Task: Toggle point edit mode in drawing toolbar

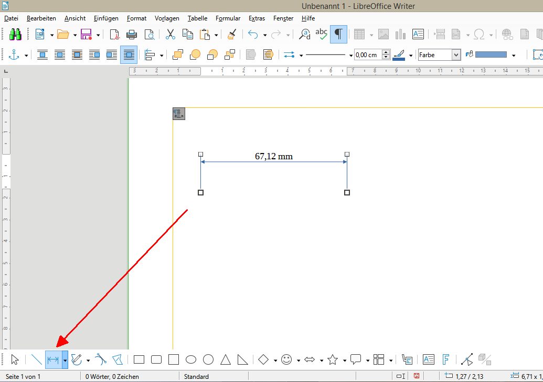Action: click(467, 360)
